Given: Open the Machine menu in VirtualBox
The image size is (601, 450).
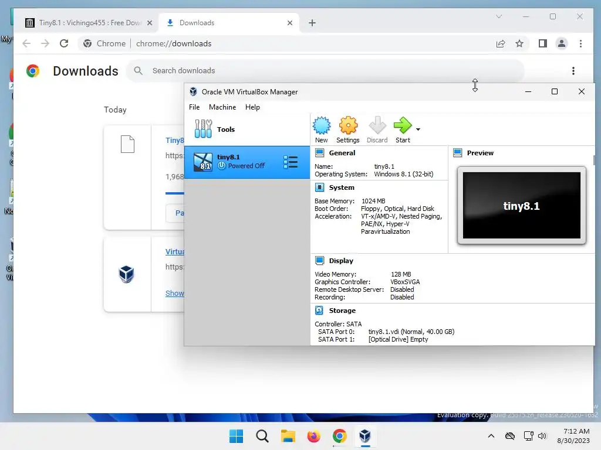Looking at the screenshot, I should click(222, 107).
